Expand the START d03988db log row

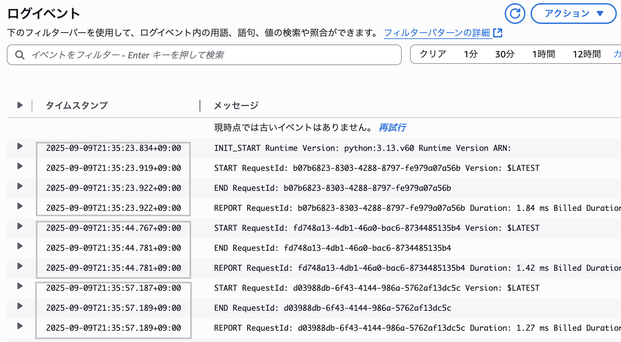coord(20,286)
